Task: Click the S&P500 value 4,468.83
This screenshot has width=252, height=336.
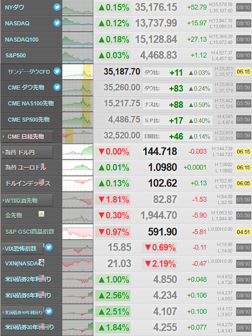Action: click(158, 55)
